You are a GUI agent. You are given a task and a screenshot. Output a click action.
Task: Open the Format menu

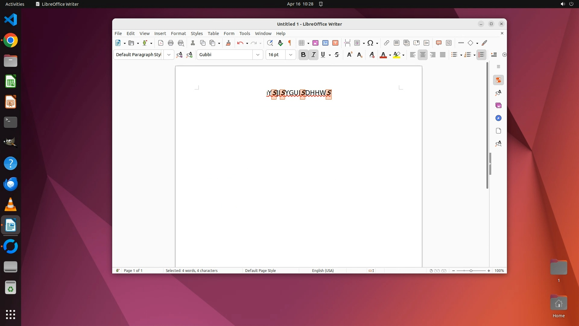coord(178,34)
